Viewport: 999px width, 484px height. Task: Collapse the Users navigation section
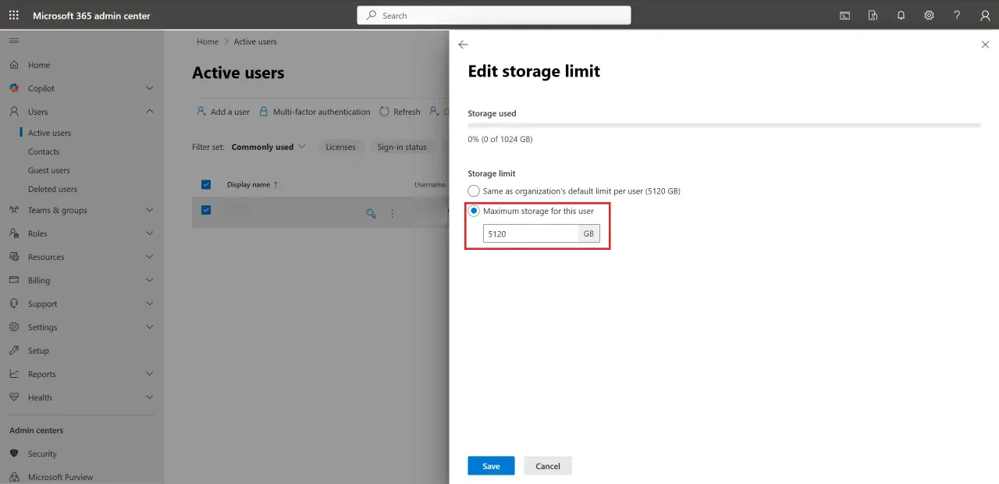[150, 112]
